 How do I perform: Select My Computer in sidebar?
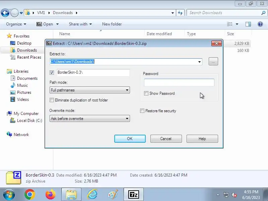26,114
